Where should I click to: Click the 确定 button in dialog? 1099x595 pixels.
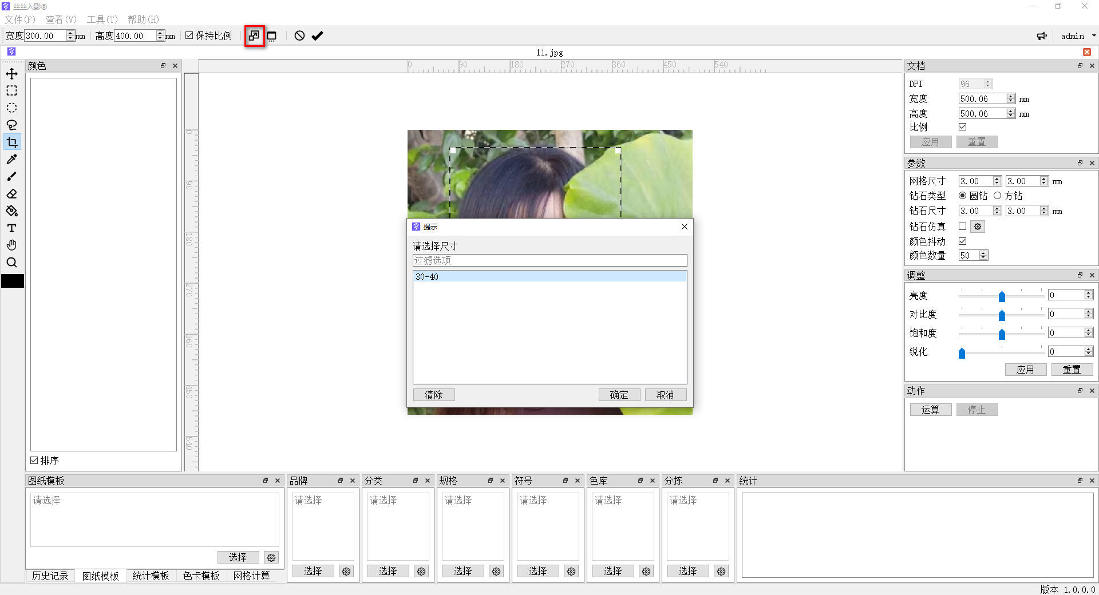tap(619, 395)
